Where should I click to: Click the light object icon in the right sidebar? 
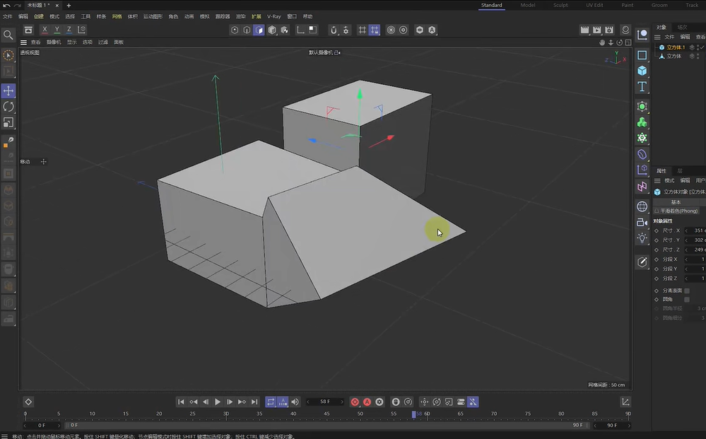pyautogui.click(x=642, y=238)
